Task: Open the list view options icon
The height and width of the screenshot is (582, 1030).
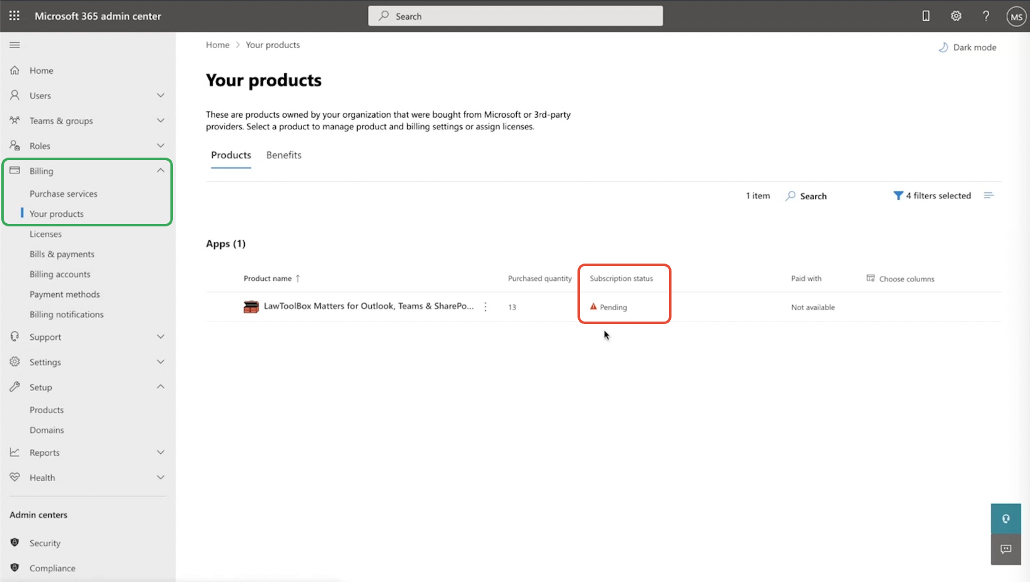Action: click(989, 195)
